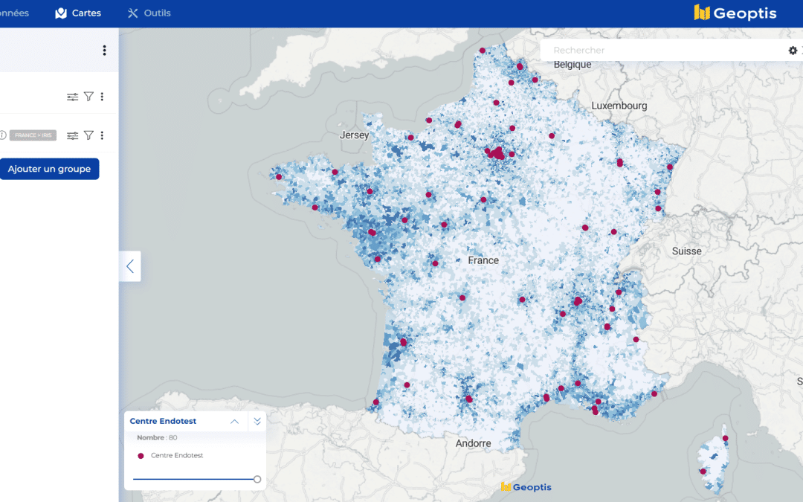This screenshot has height=502, width=803.
Task: Open the Outils menu
Action: [149, 13]
